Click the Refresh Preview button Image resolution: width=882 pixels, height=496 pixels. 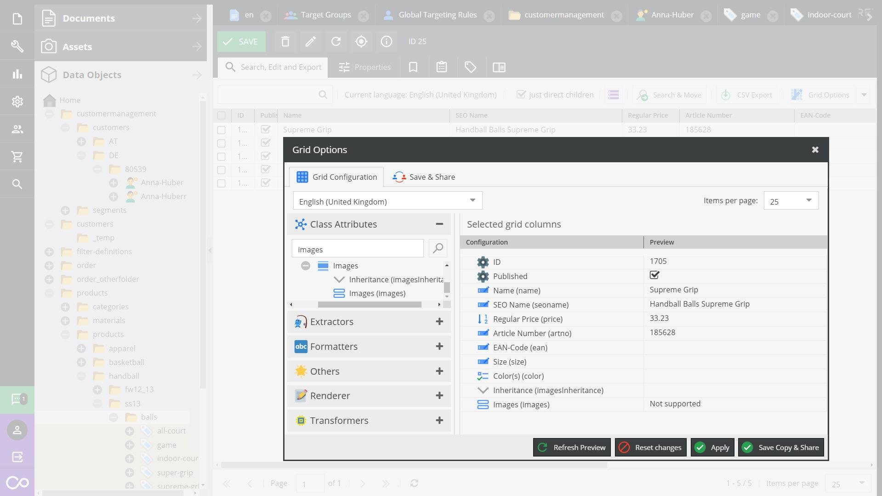(572, 447)
